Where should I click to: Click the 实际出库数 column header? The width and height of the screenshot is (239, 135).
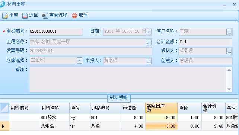click(x=162, y=108)
